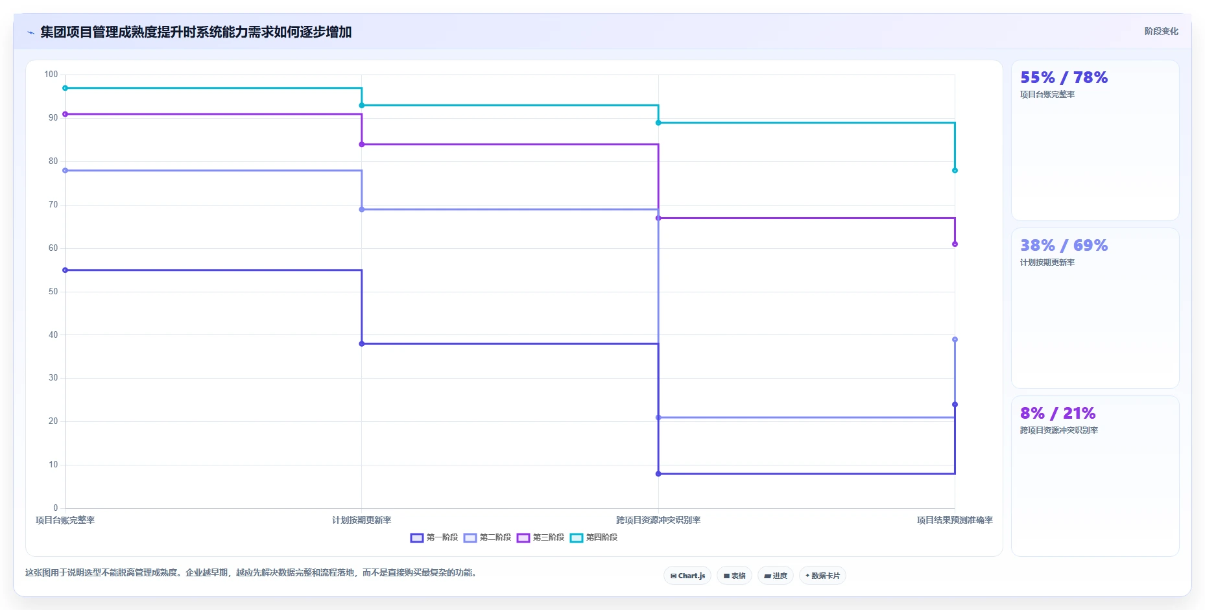The height and width of the screenshot is (610, 1205).
Task: Click x-axis label 项目结果预测准确率
Action: pos(955,520)
